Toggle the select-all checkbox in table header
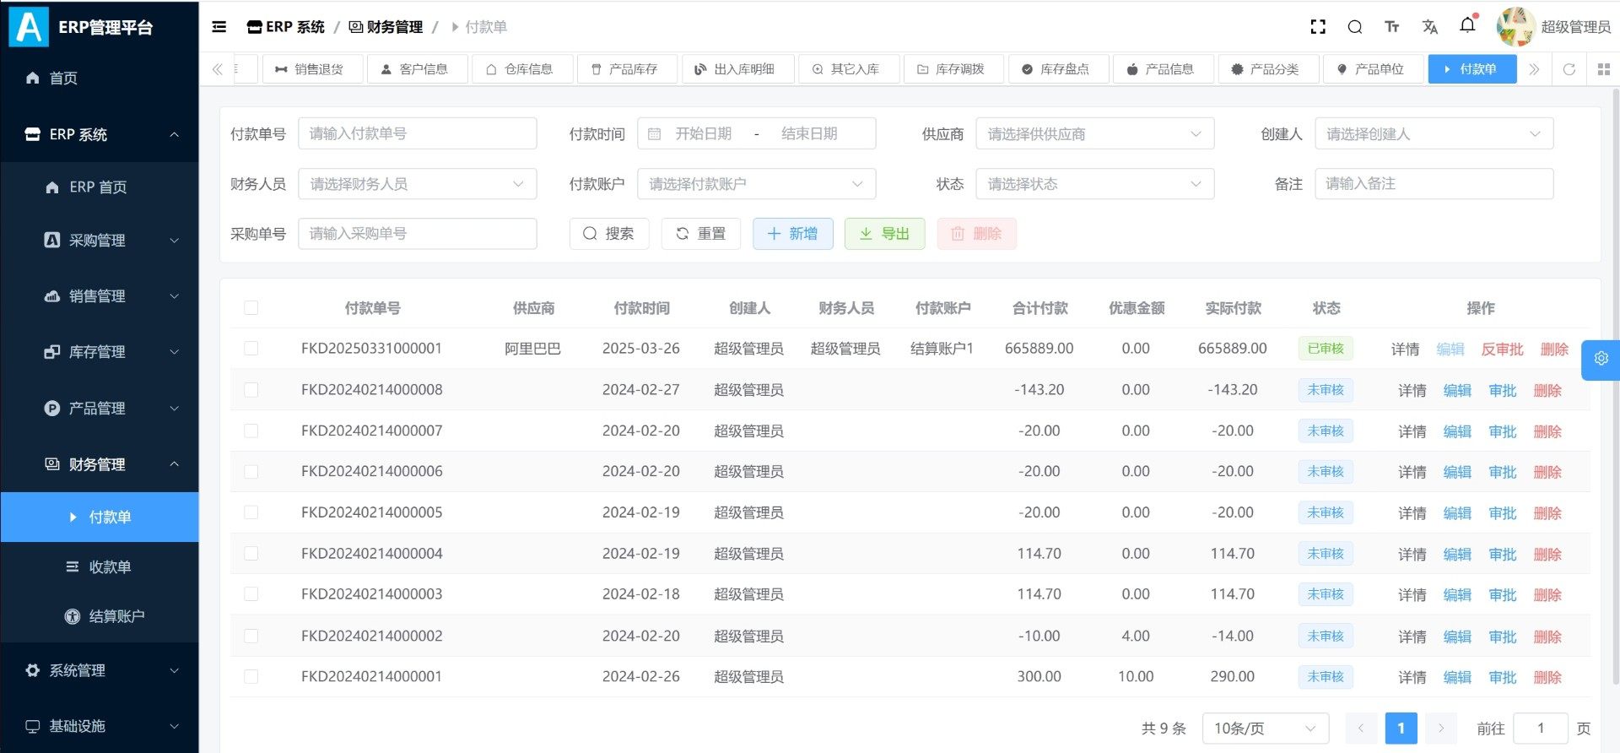This screenshot has width=1620, height=753. click(x=251, y=308)
